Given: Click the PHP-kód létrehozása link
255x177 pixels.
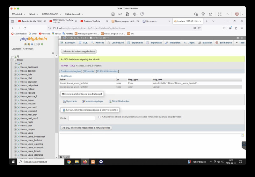Looking at the screenshot, I should [x=107, y=71].
